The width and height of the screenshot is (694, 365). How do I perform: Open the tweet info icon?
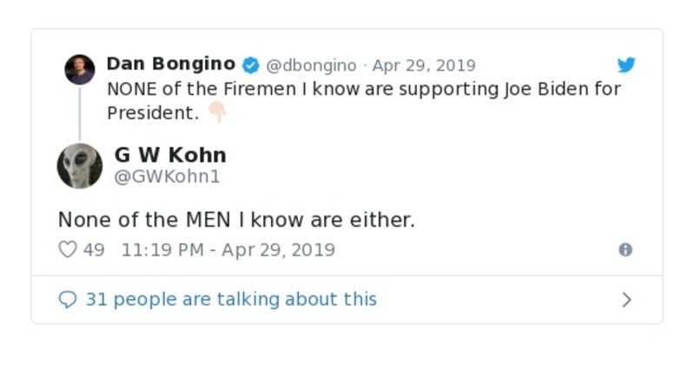(x=625, y=250)
